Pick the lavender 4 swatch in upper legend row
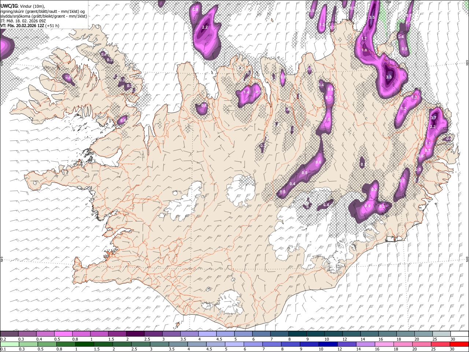This screenshot has height=352, width=469. 207,334
